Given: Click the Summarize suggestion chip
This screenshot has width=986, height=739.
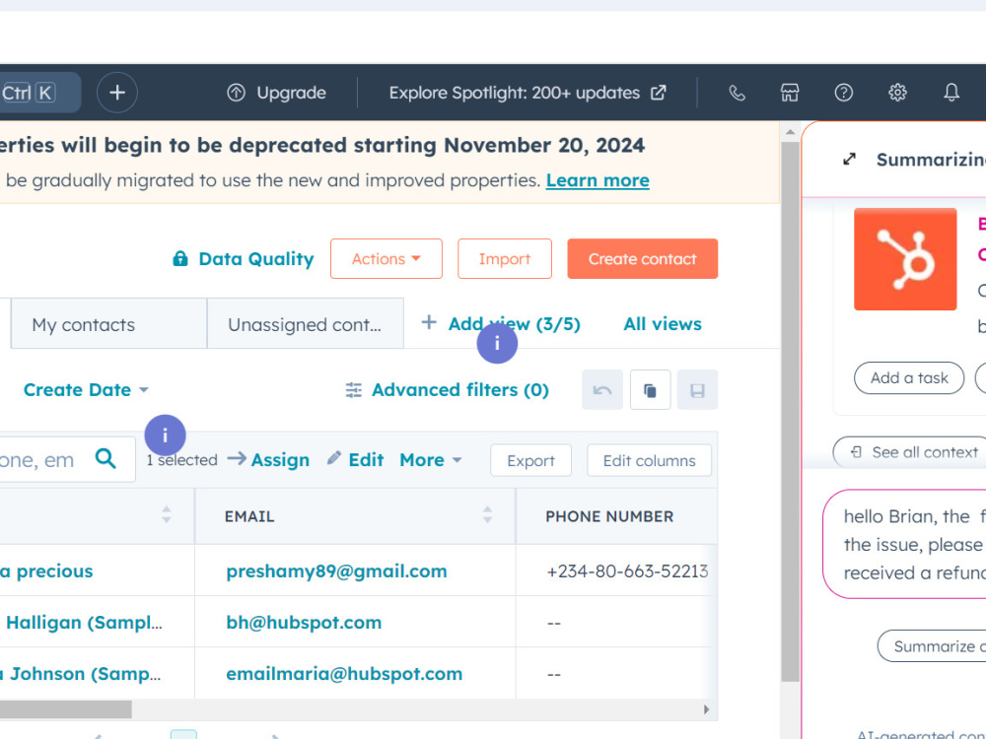Looking at the screenshot, I should point(933,646).
